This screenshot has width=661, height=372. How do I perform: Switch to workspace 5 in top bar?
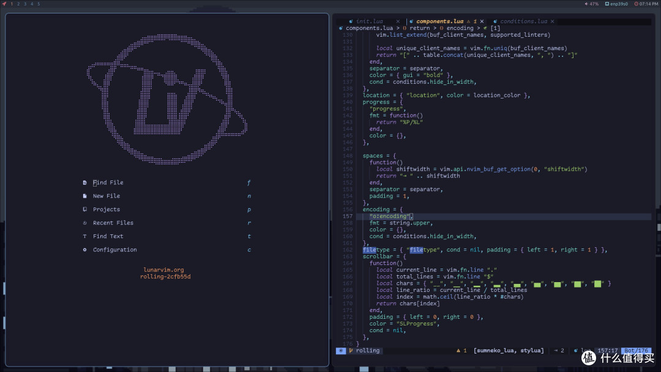click(x=39, y=4)
